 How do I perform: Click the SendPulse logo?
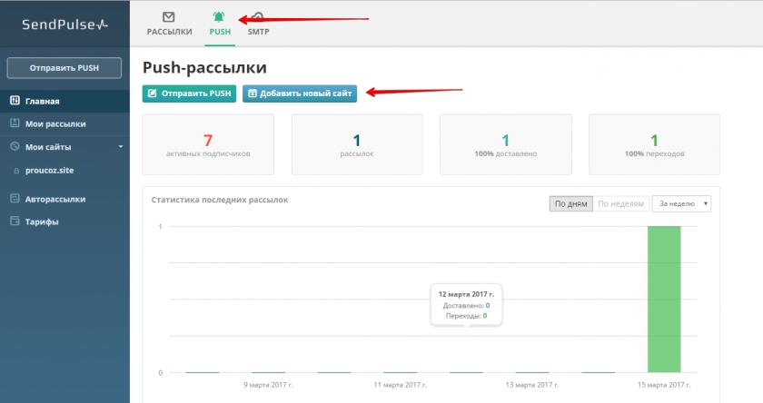pos(64,25)
